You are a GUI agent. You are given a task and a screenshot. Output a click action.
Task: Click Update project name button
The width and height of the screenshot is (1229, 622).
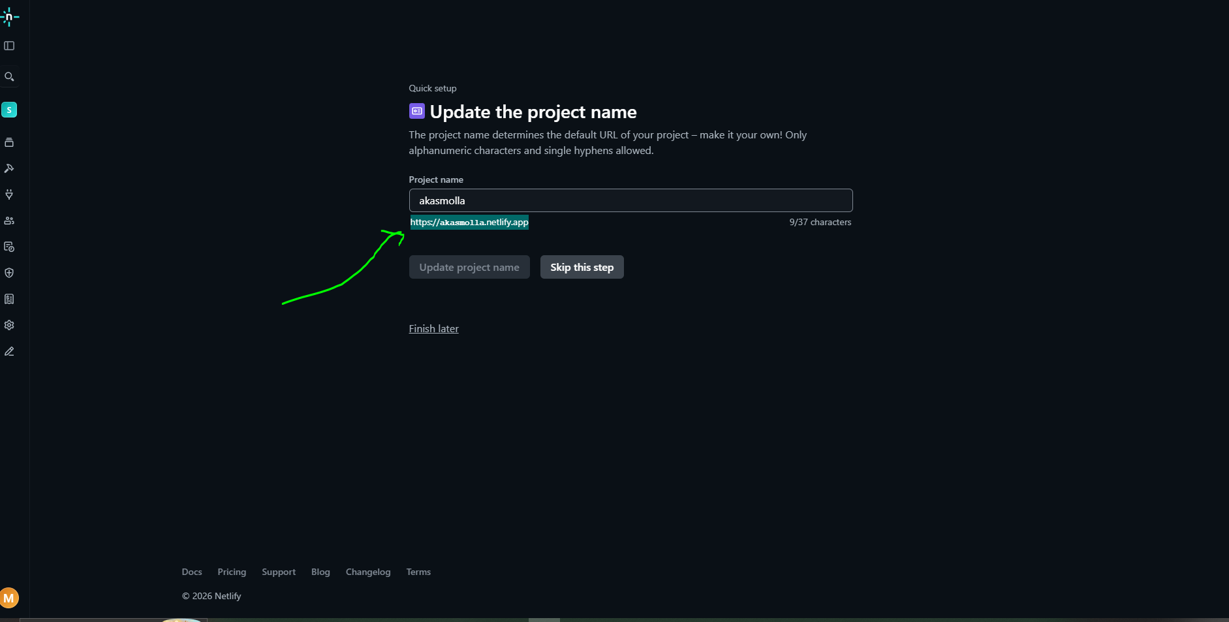pos(469,267)
